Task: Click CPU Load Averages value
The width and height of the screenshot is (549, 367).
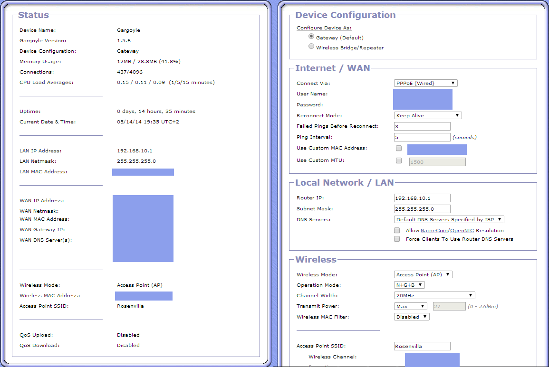Action: [x=165, y=83]
